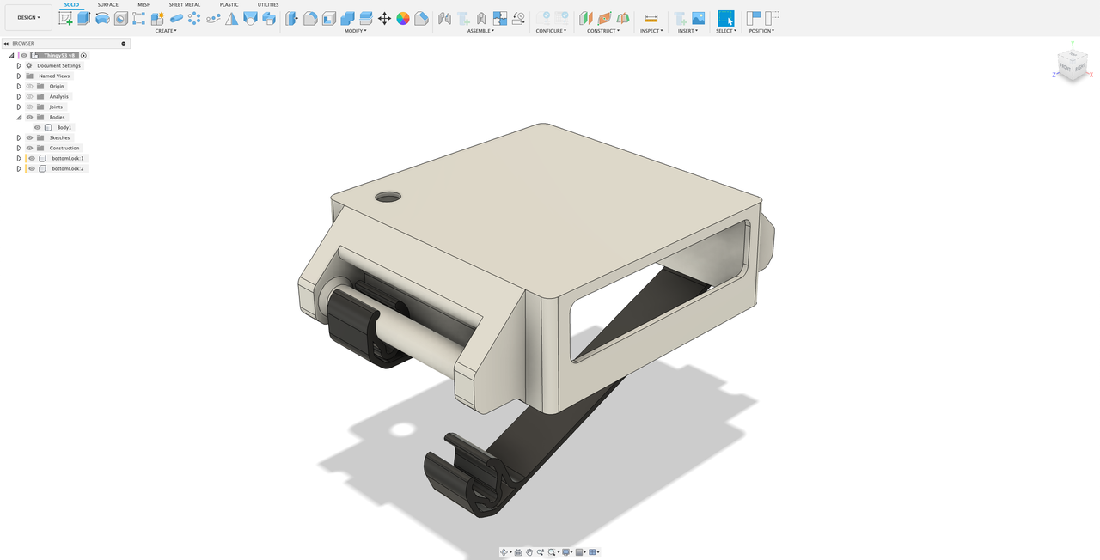Select the Measure tool
1100x560 pixels.
651,18
